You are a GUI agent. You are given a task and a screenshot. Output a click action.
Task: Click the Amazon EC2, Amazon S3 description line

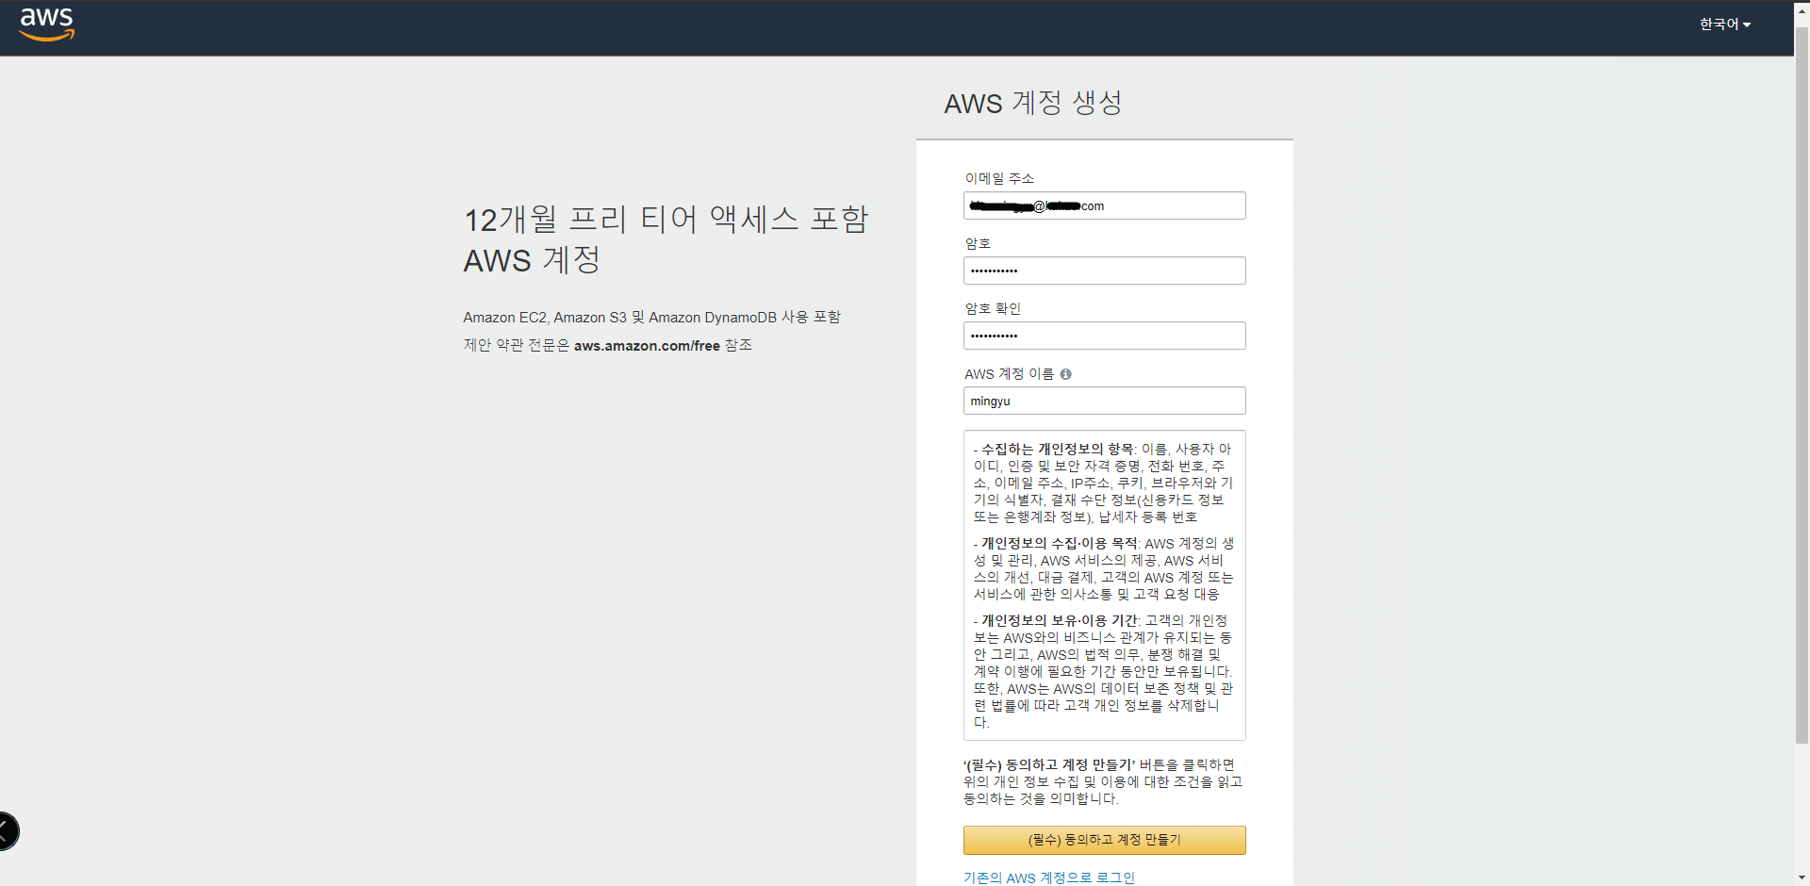pyautogui.click(x=651, y=318)
